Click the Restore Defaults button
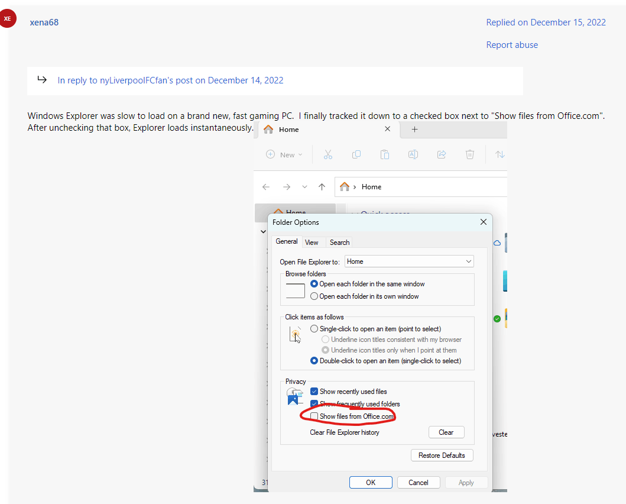This screenshot has width=626, height=504. [442, 455]
